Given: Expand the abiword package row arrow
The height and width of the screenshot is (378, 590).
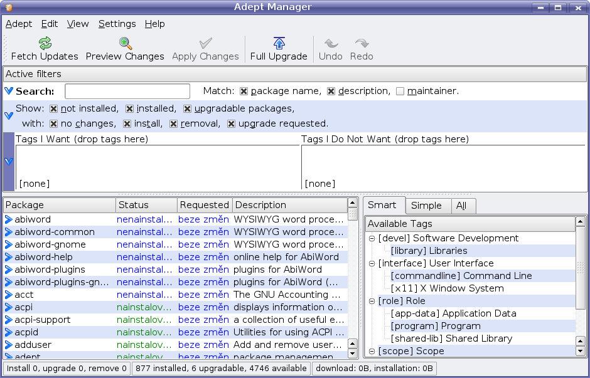Looking at the screenshot, I should pos(8,219).
